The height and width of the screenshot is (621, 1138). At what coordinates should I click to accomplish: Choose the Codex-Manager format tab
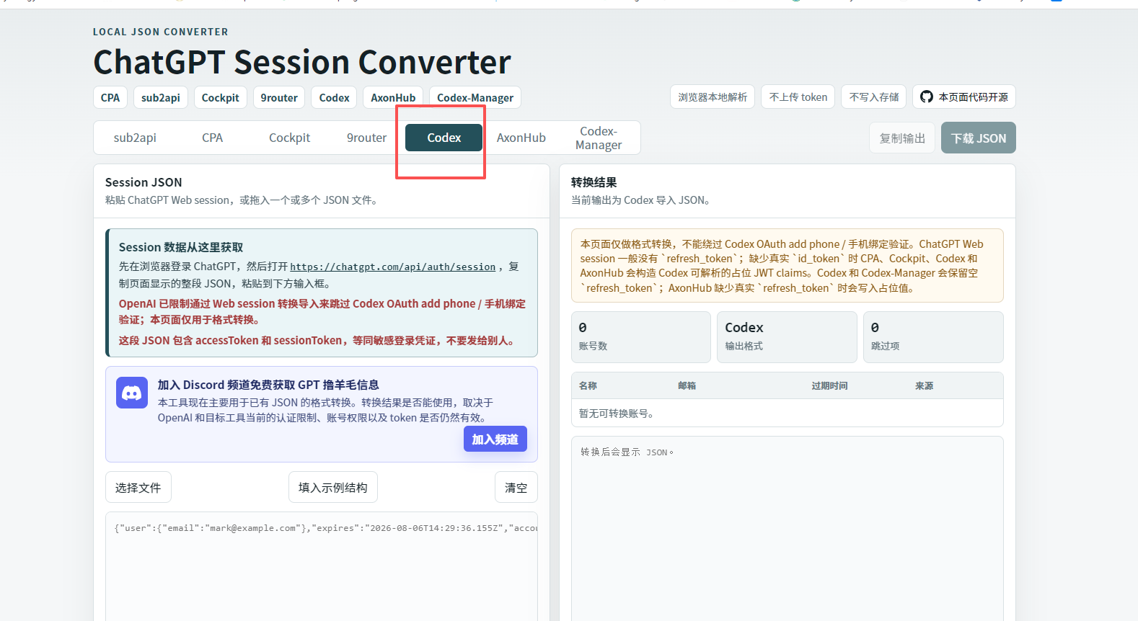click(599, 138)
